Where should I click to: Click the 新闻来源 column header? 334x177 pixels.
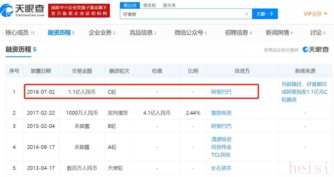coord(305,71)
